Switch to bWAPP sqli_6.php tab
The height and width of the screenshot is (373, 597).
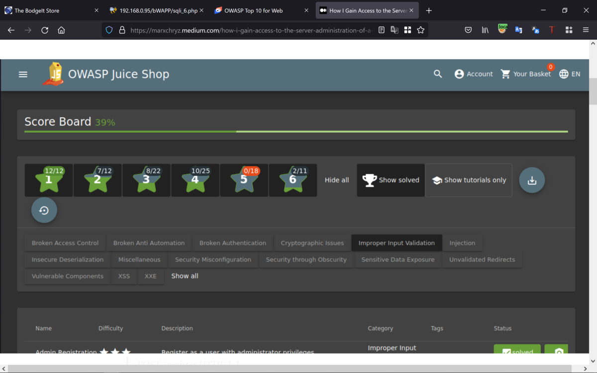tap(156, 10)
